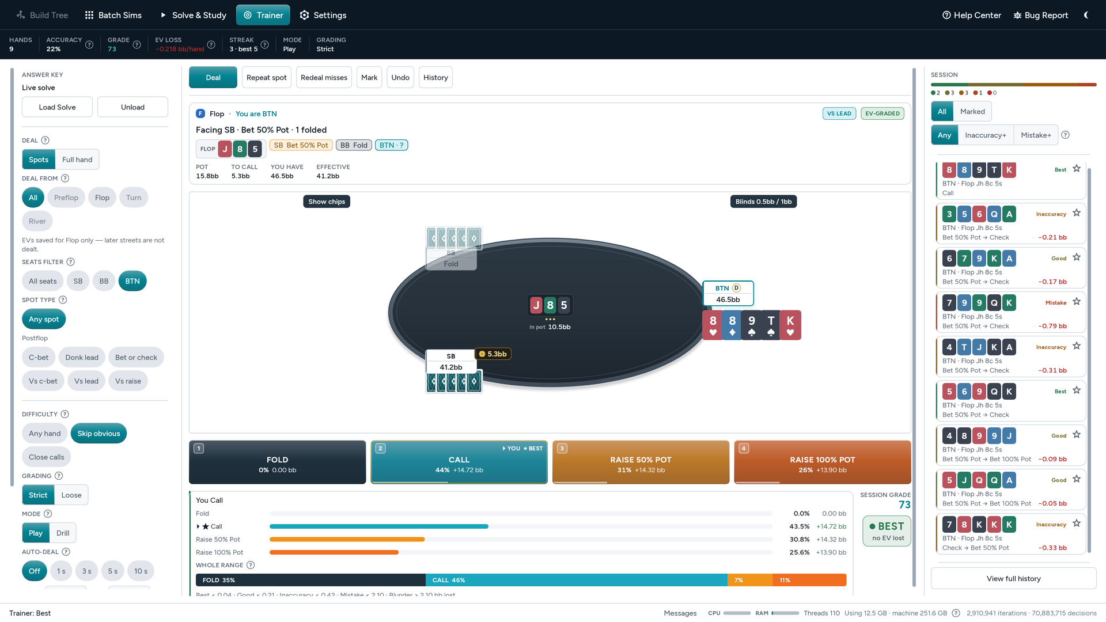Open the Solve & Study tab
The image size is (1106, 622).
point(193,15)
